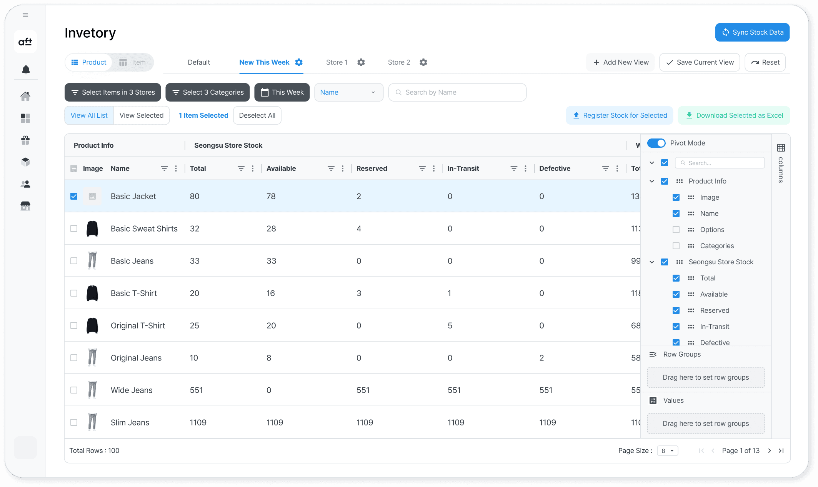Screen dimensions: 818x487
Task: Click the columns grid panel icon
Action: pyautogui.click(x=781, y=148)
